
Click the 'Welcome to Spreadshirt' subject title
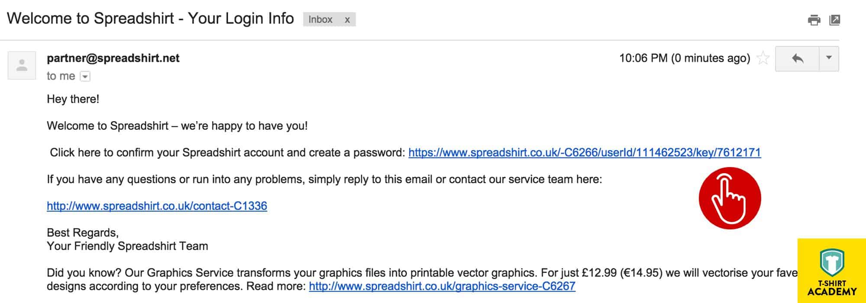click(x=150, y=19)
